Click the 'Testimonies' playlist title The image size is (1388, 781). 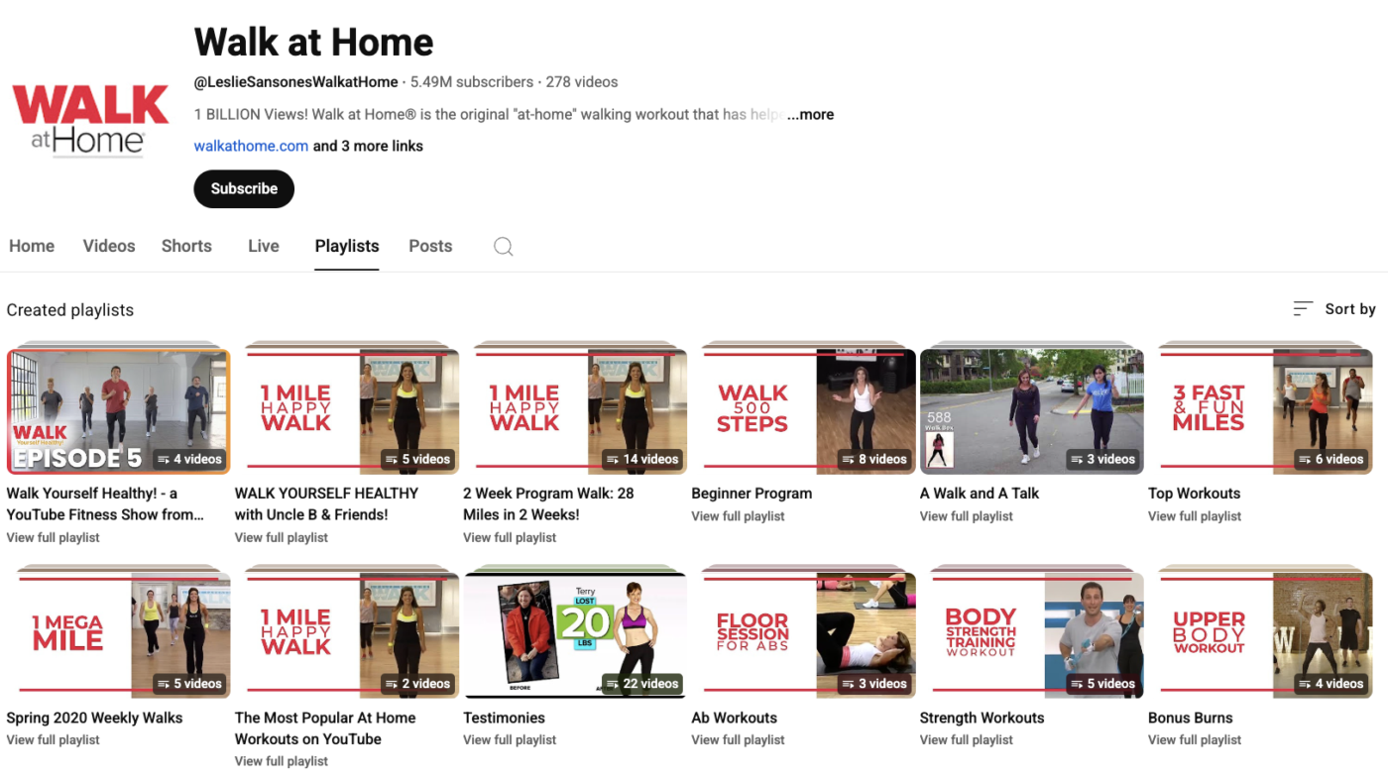pyautogui.click(x=504, y=718)
